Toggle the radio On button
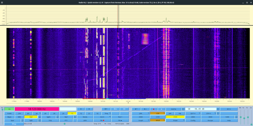 pyautogui.click(x=9, y=109)
